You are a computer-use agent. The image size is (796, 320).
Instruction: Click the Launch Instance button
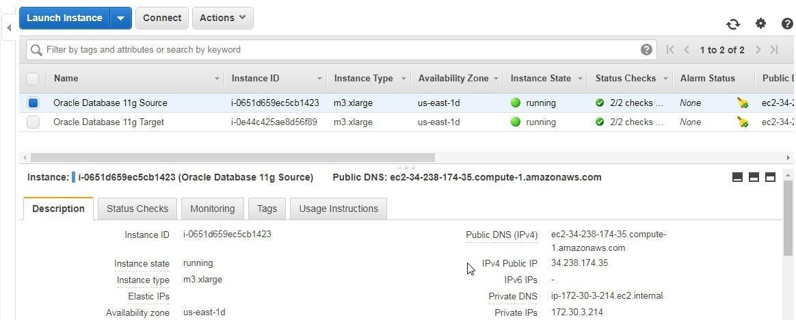[64, 18]
